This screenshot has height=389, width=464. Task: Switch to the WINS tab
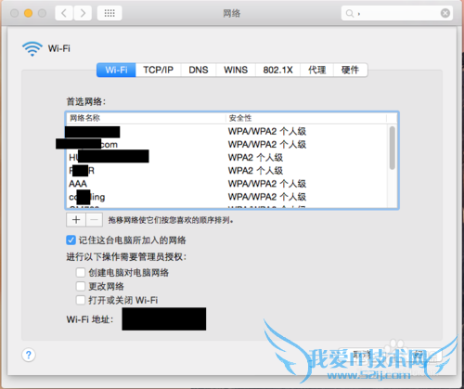[236, 70]
